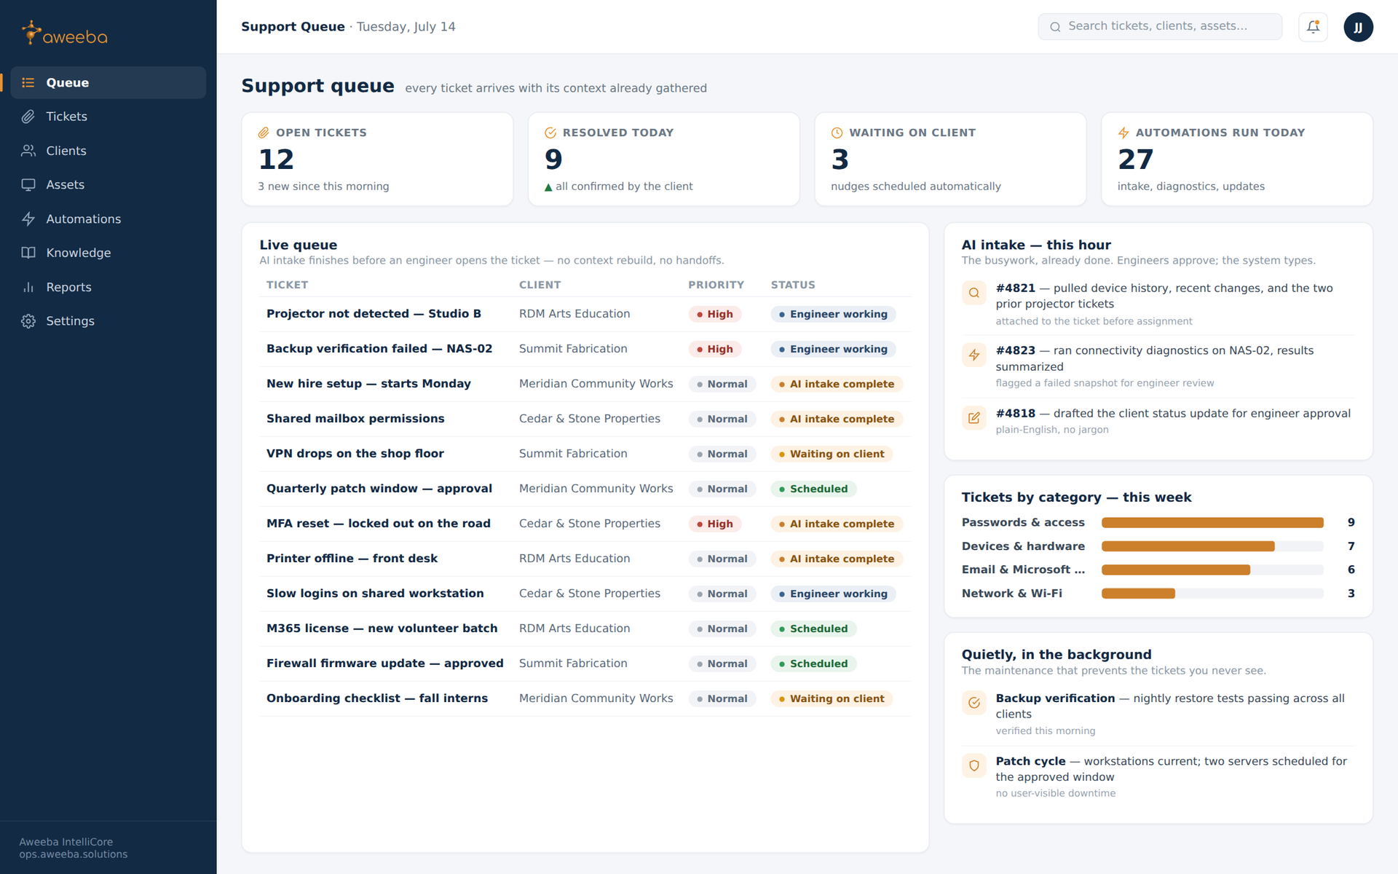Open the Knowledge section label
Image resolution: width=1398 pixels, height=874 pixels.
point(78,253)
